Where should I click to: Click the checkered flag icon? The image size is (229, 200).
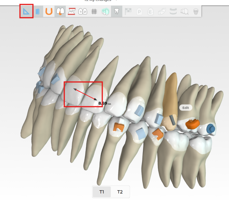pos(128,12)
